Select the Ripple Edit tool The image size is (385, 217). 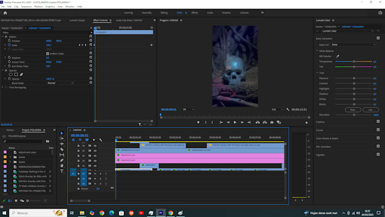[62, 144]
